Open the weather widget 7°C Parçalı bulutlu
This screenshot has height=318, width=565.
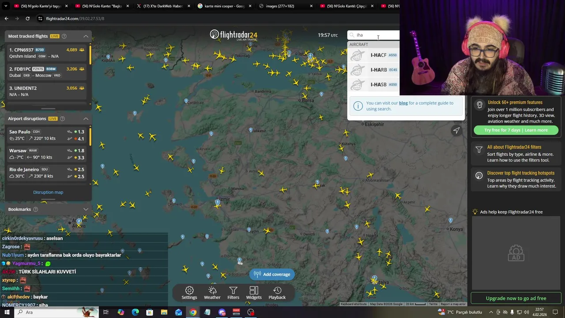(460, 312)
